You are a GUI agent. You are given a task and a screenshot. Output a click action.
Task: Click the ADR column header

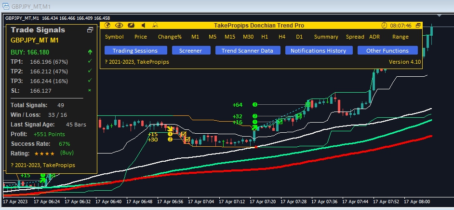(x=374, y=37)
